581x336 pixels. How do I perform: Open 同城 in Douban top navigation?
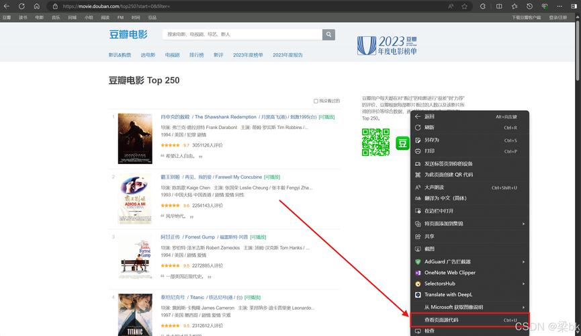pyautogui.click(x=72, y=17)
